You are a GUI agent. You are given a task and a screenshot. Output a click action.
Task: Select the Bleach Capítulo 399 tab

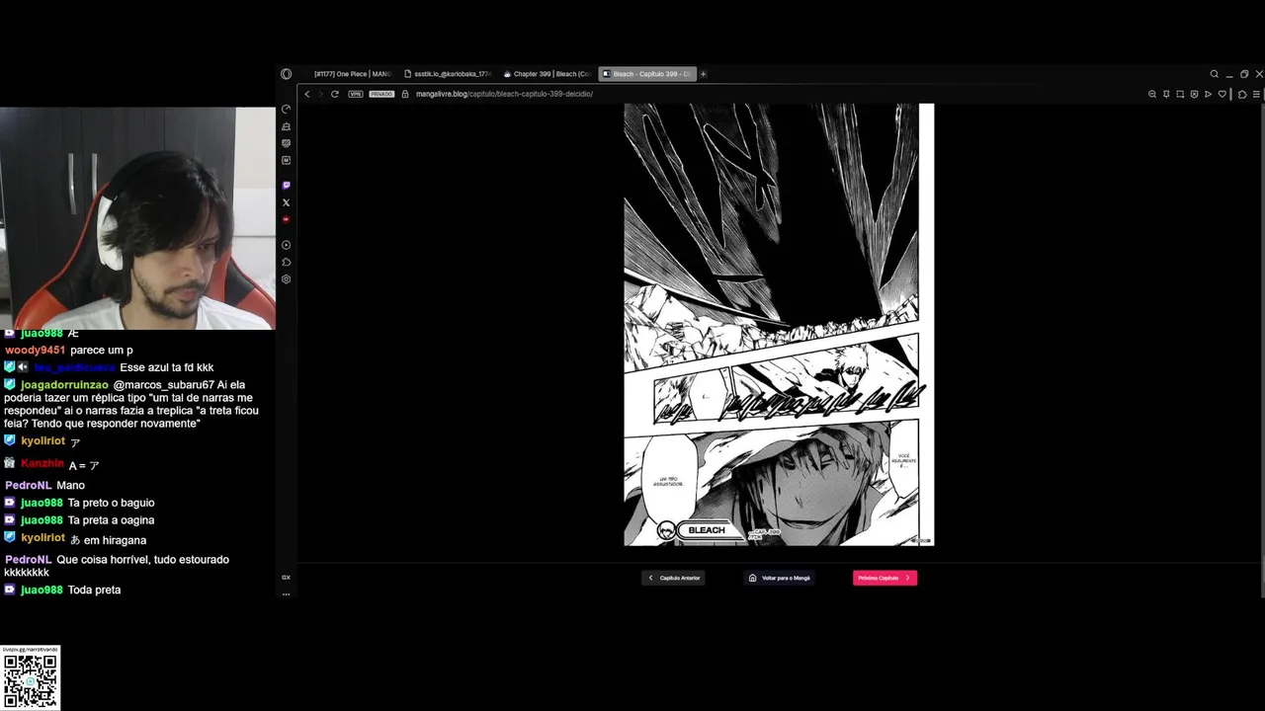(647, 74)
